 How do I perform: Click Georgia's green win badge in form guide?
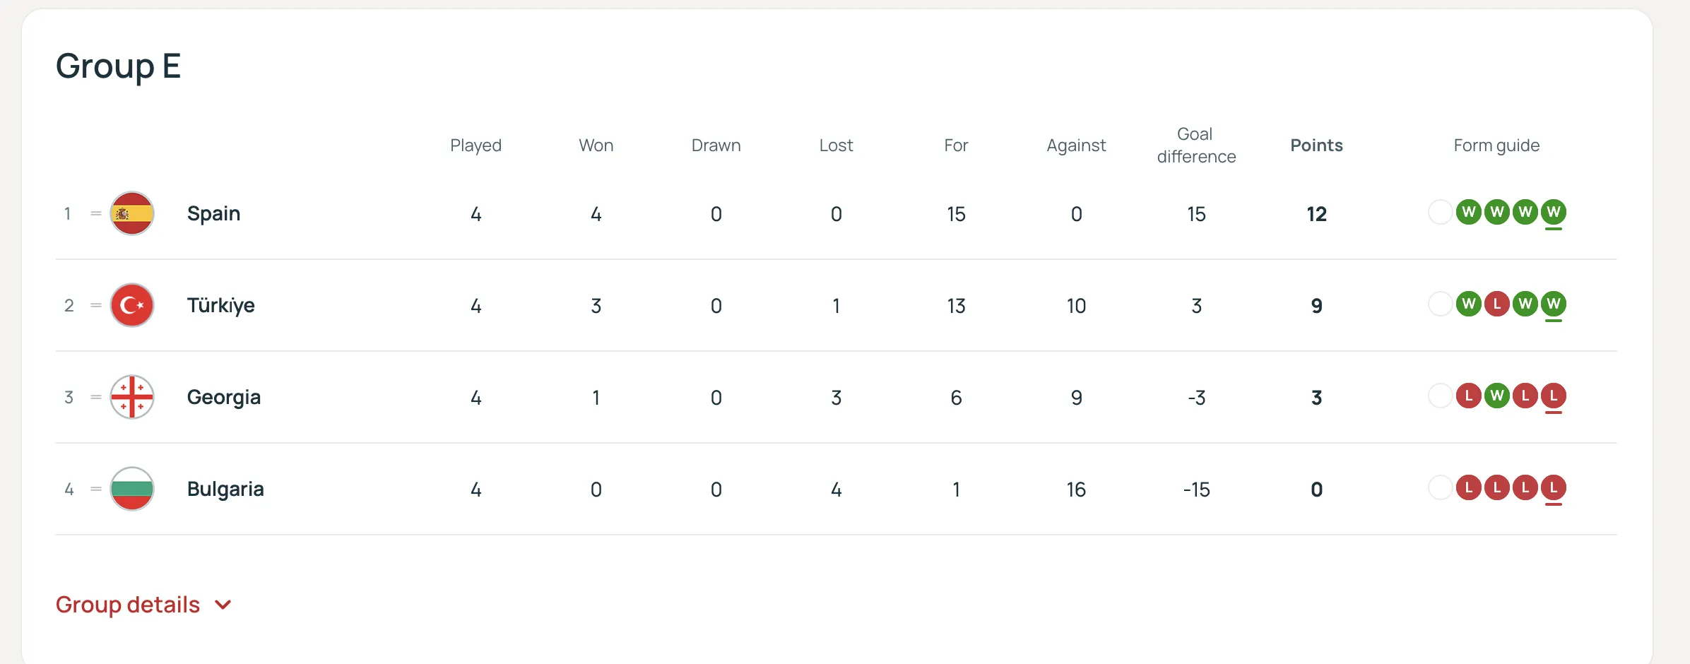tap(1496, 396)
